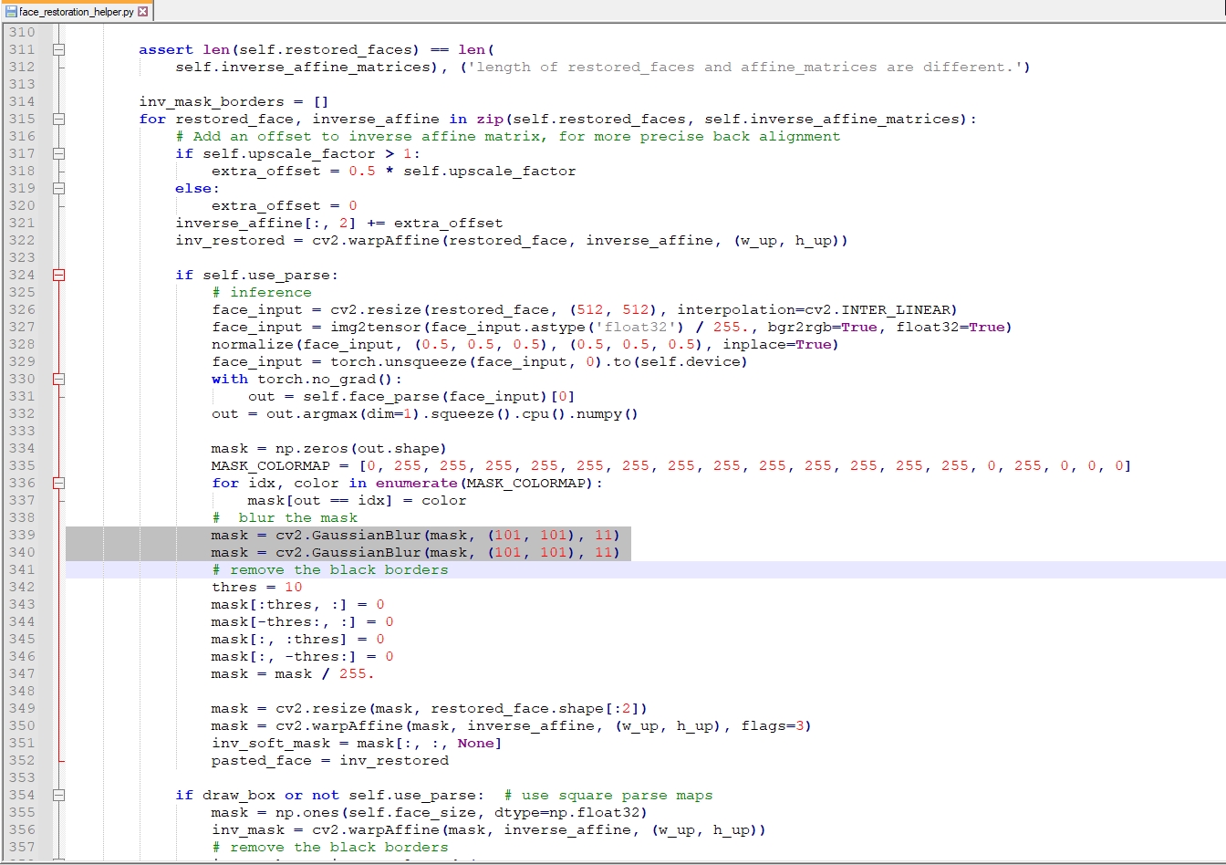Click the 'face_input = img2tensor' line

pyautogui.click(x=612, y=328)
